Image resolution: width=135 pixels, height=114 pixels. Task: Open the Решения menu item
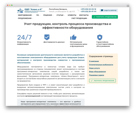pos(48,15)
